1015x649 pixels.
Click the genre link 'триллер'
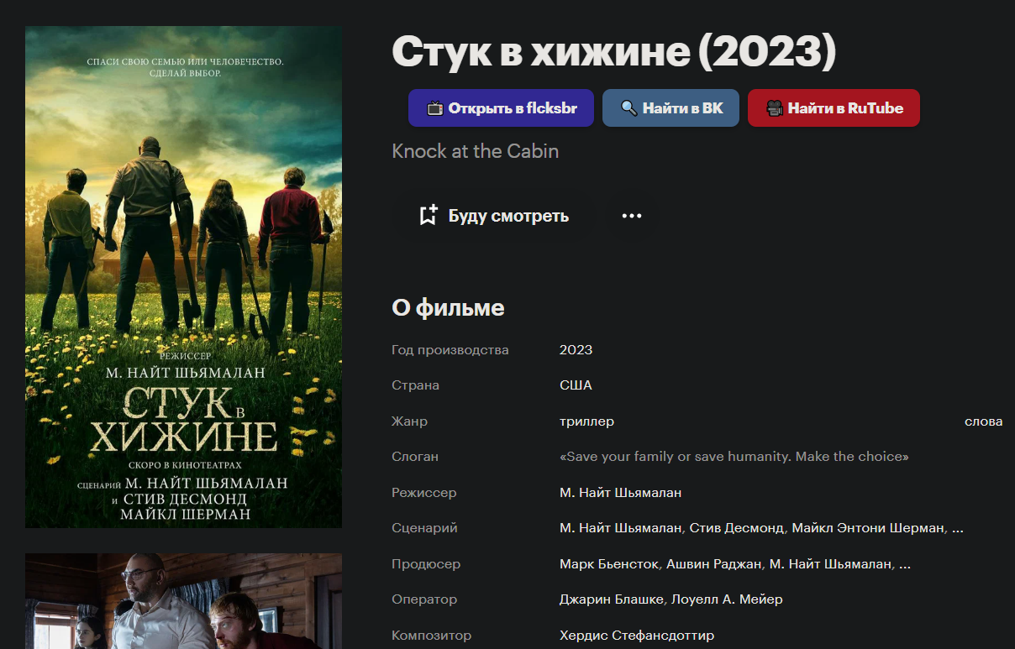coord(586,421)
